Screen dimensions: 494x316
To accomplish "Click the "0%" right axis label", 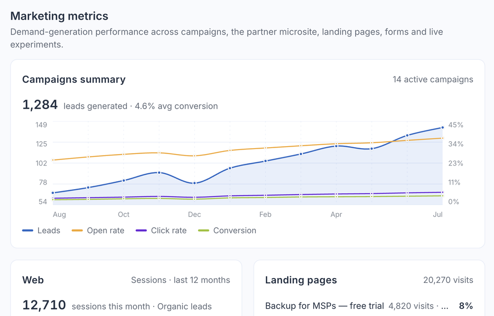I will pos(453,202).
